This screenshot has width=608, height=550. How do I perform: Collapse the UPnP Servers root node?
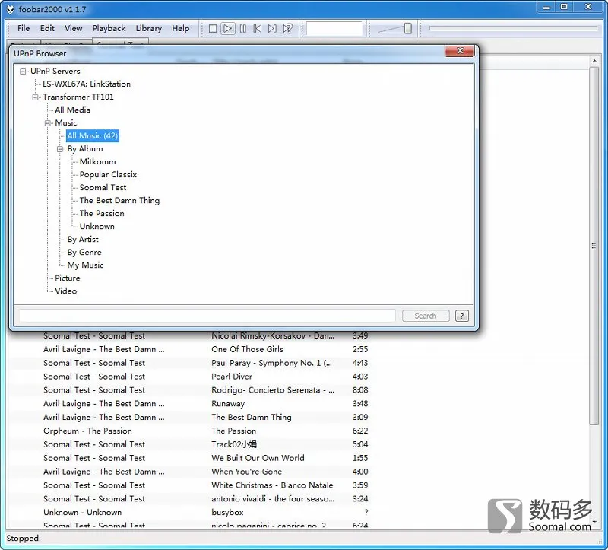tap(23, 72)
